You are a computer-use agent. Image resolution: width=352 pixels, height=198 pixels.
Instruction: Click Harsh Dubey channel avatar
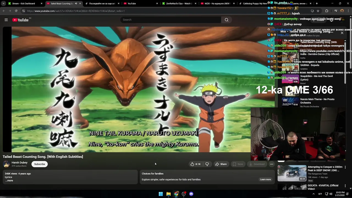tap(6, 164)
